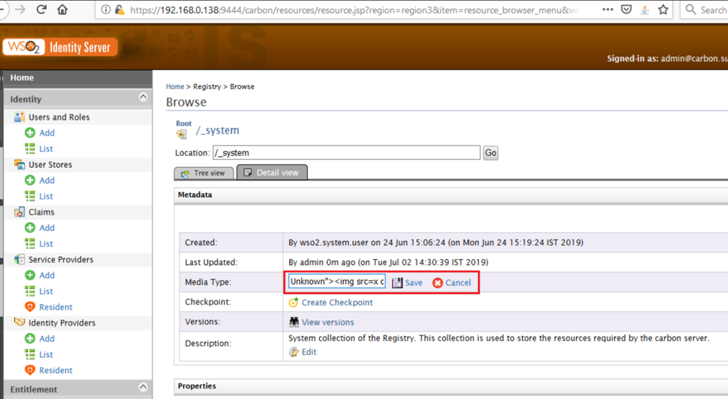Open the page actions three-dot menu
728x399 pixels.
tap(608, 9)
